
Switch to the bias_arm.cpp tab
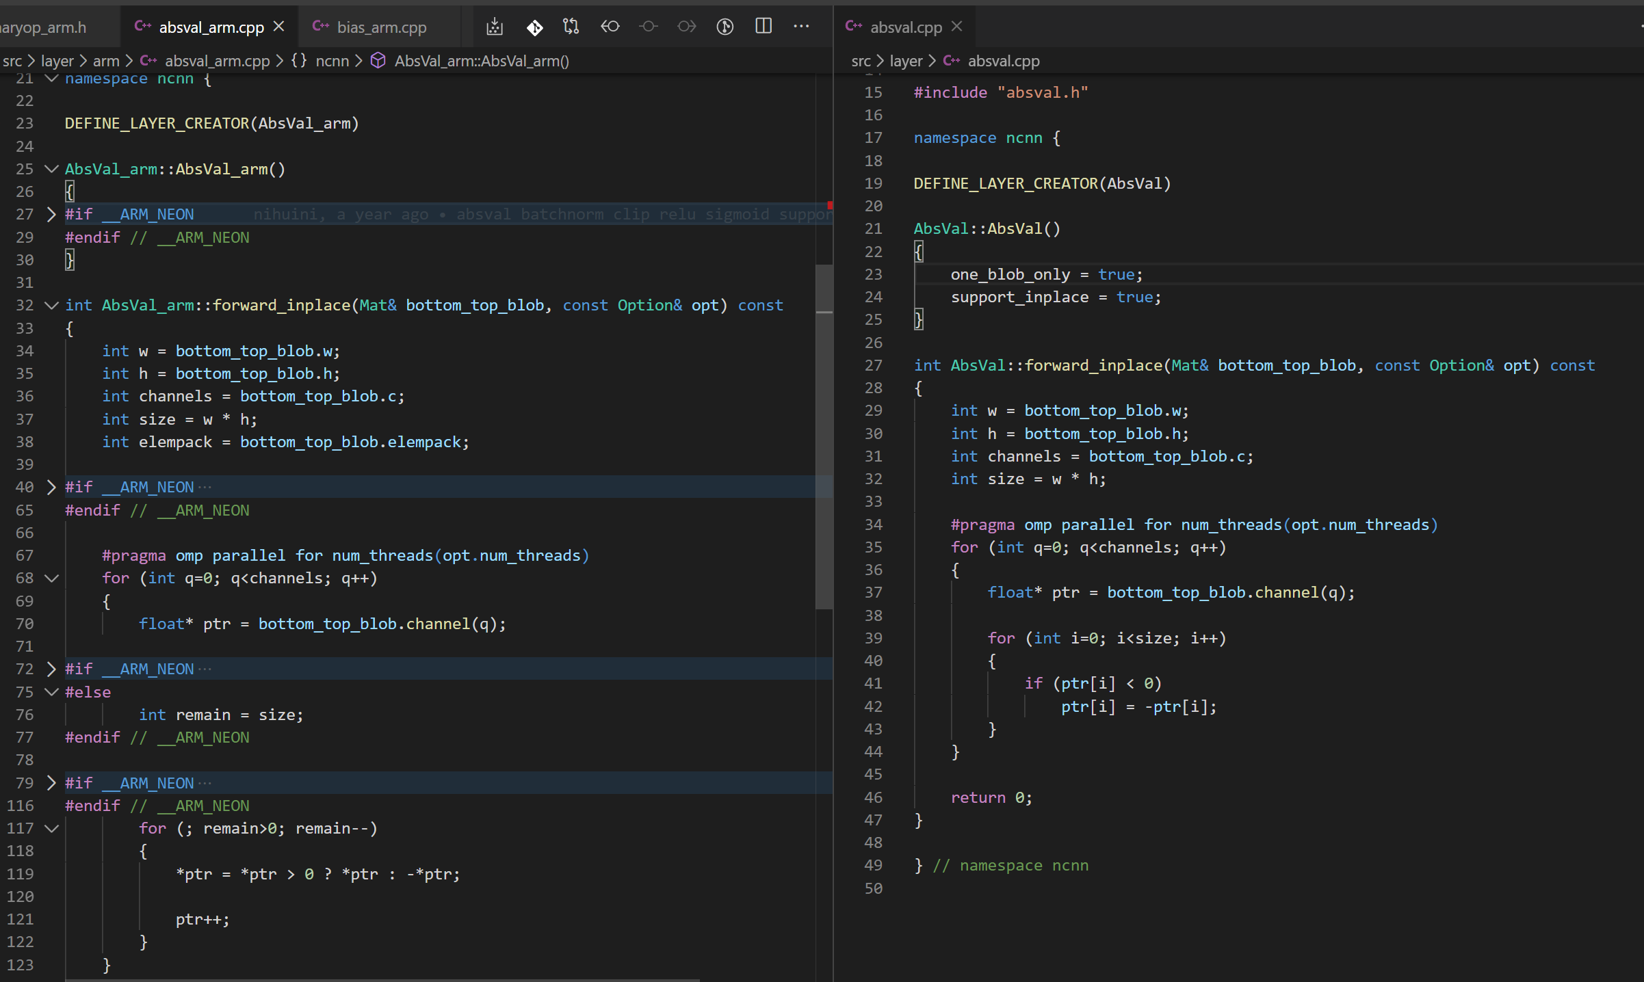381,27
